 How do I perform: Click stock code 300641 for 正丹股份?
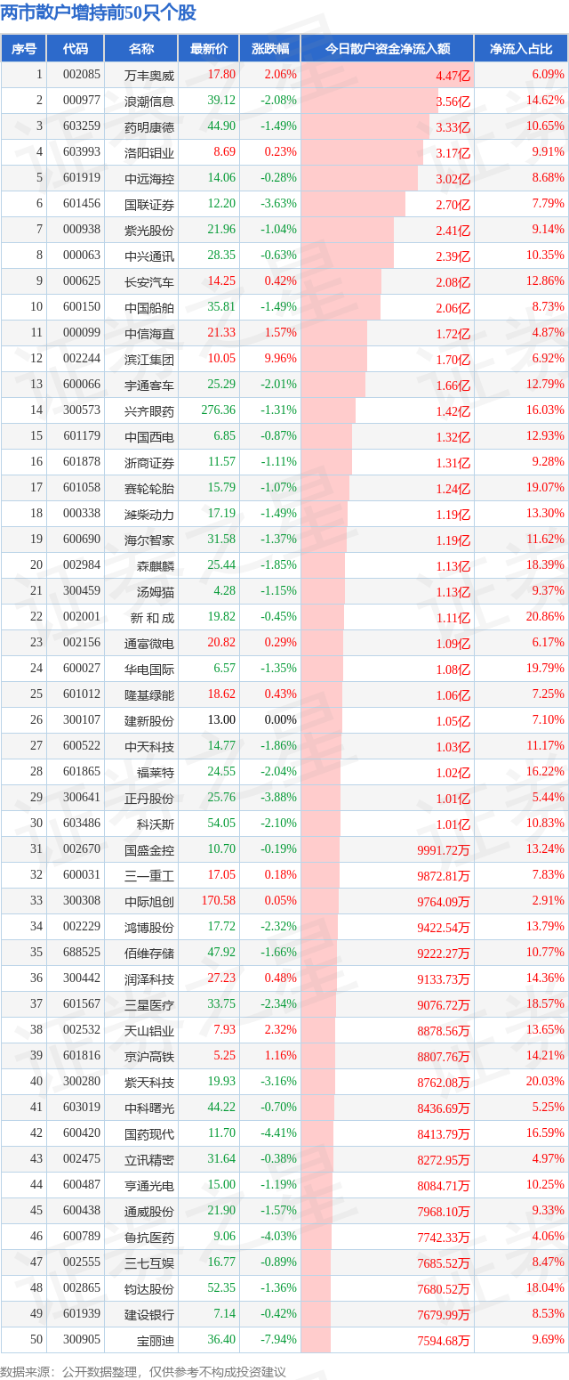tap(81, 798)
